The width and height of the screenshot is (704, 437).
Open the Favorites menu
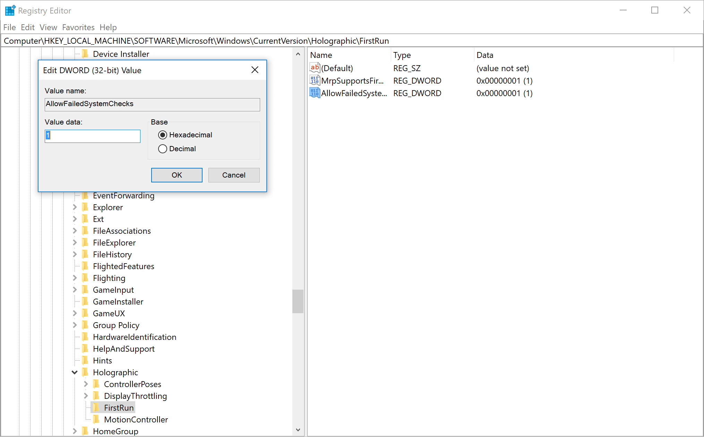pyautogui.click(x=78, y=27)
